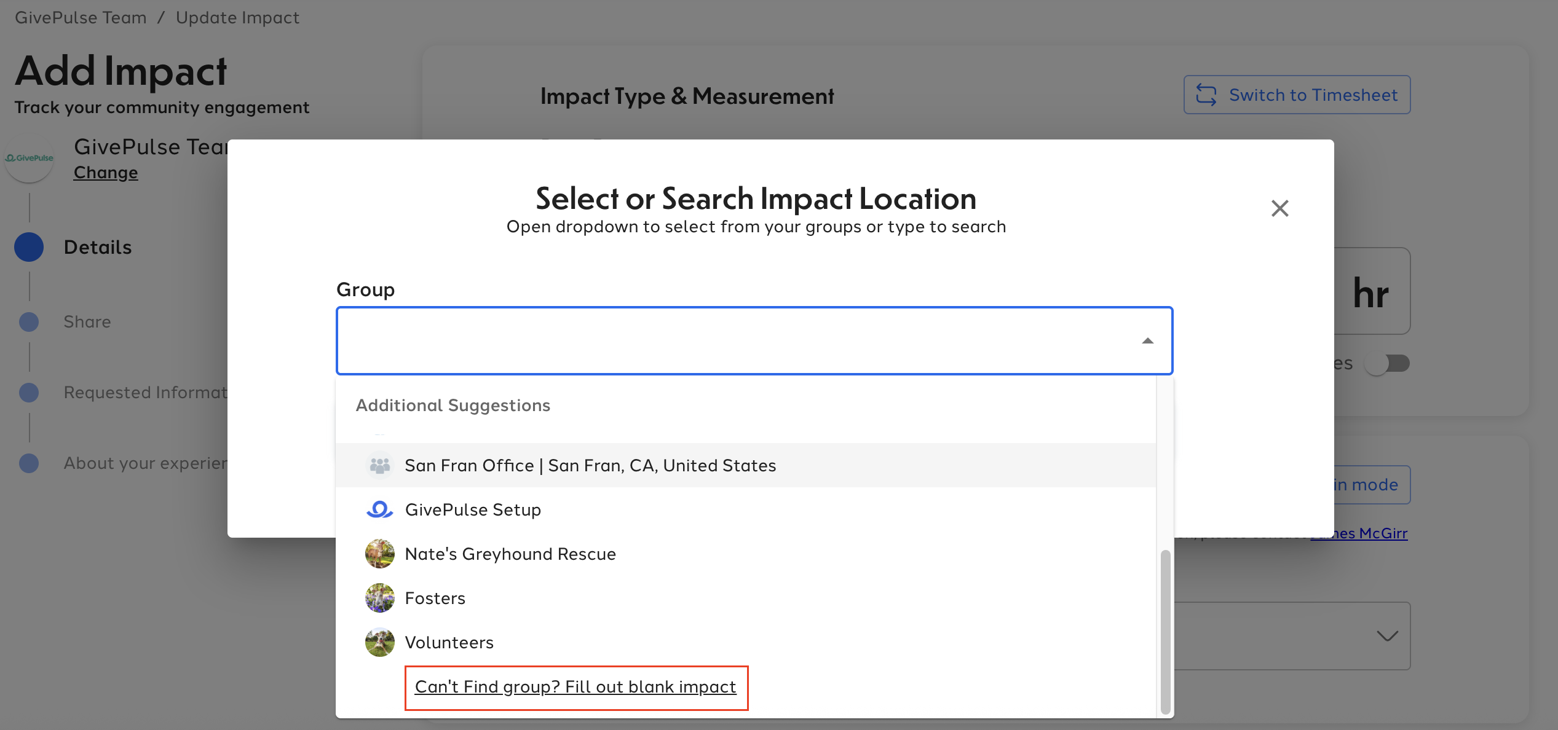Click the Change link under GivePulse Team
1558x730 pixels.
(106, 173)
